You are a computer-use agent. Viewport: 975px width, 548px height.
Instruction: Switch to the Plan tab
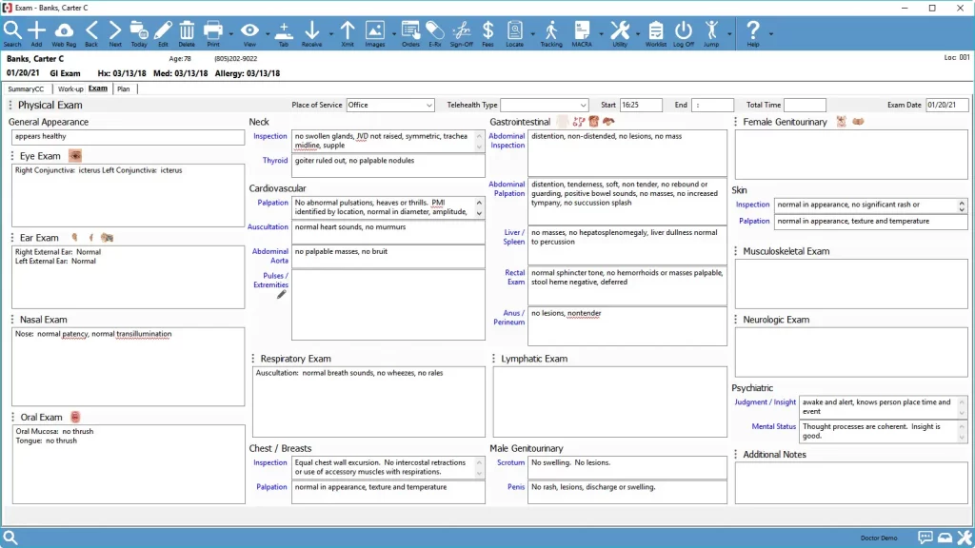click(x=125, y=88)
